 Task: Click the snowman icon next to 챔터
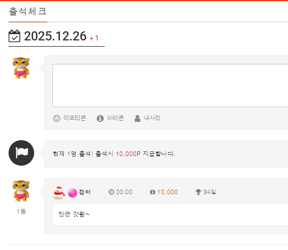pyautogui.click(x=59, y=193)
